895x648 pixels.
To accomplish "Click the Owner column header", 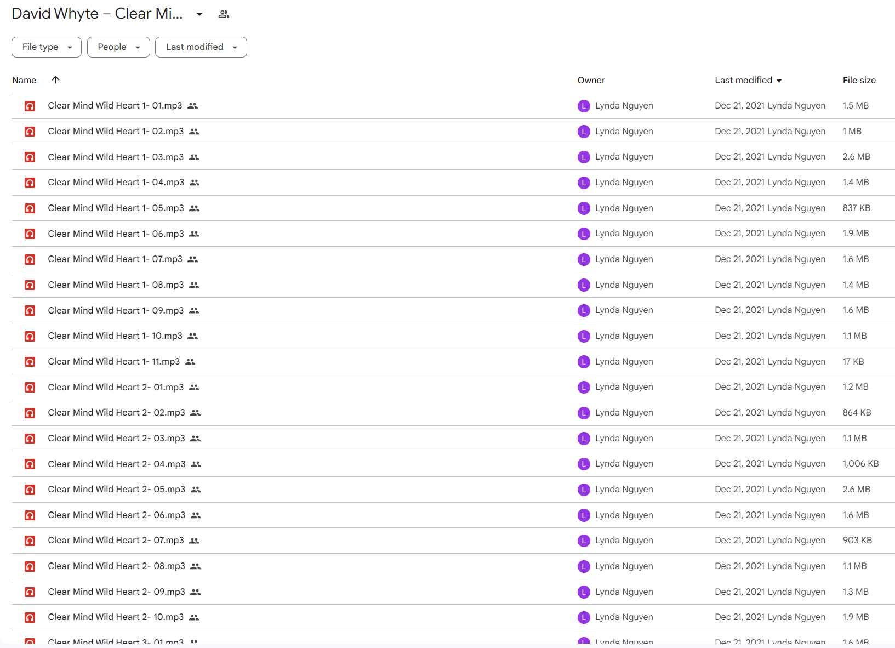I will [x=591, y=80].
